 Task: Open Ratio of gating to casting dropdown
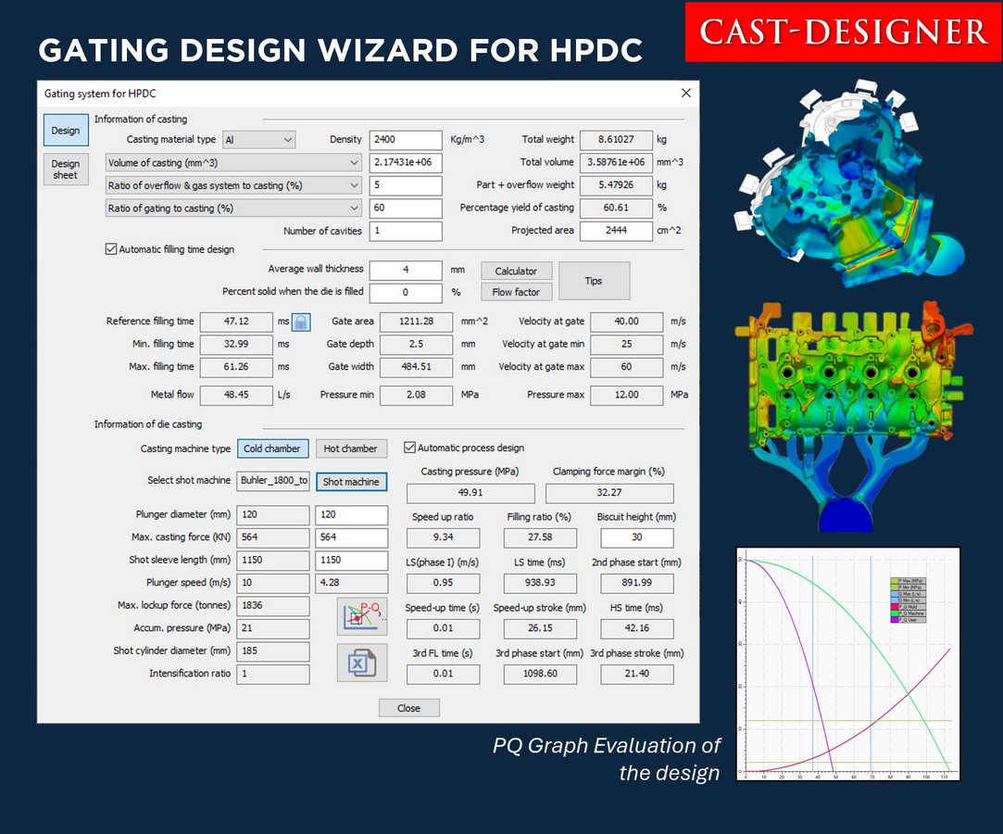click(x=233, y=208)
